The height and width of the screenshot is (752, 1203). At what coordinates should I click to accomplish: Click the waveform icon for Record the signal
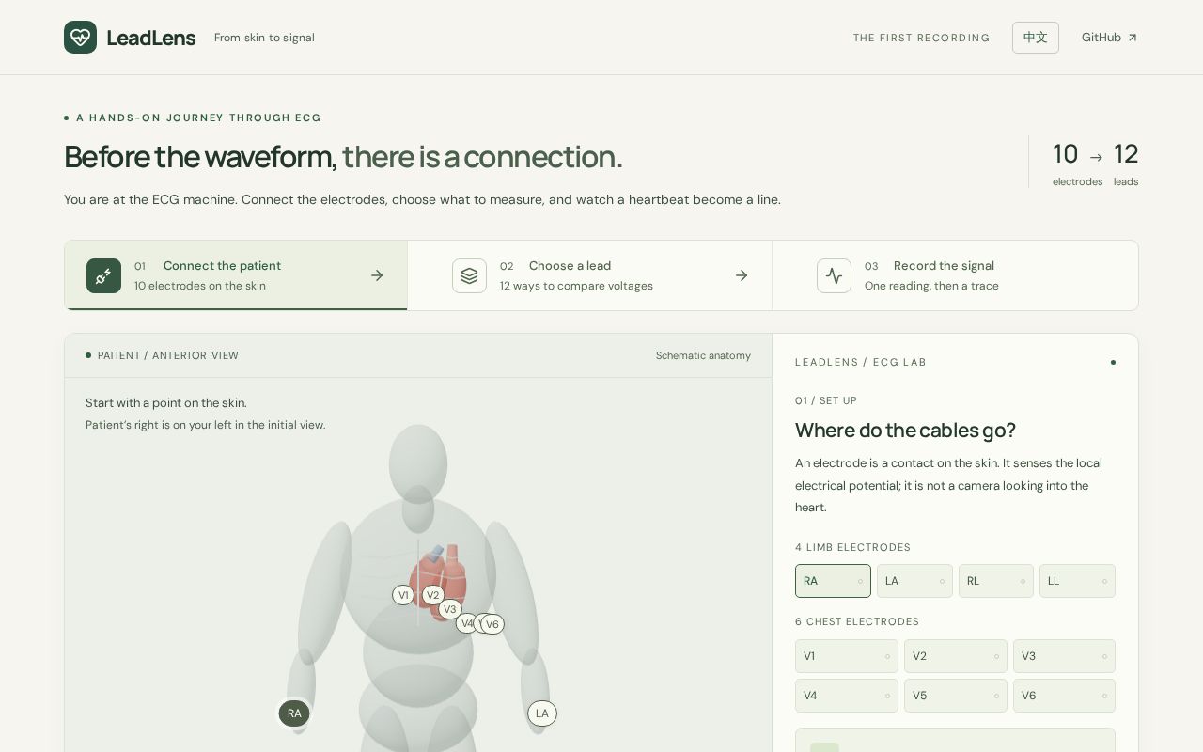pyautogui.click(x=834, y=275)
